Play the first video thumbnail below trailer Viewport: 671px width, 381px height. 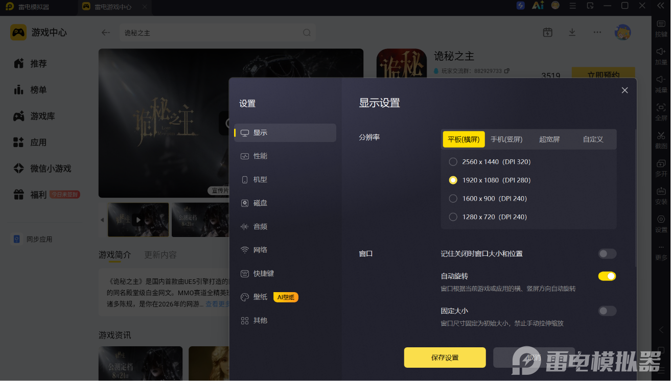click(x=138, y=220)
